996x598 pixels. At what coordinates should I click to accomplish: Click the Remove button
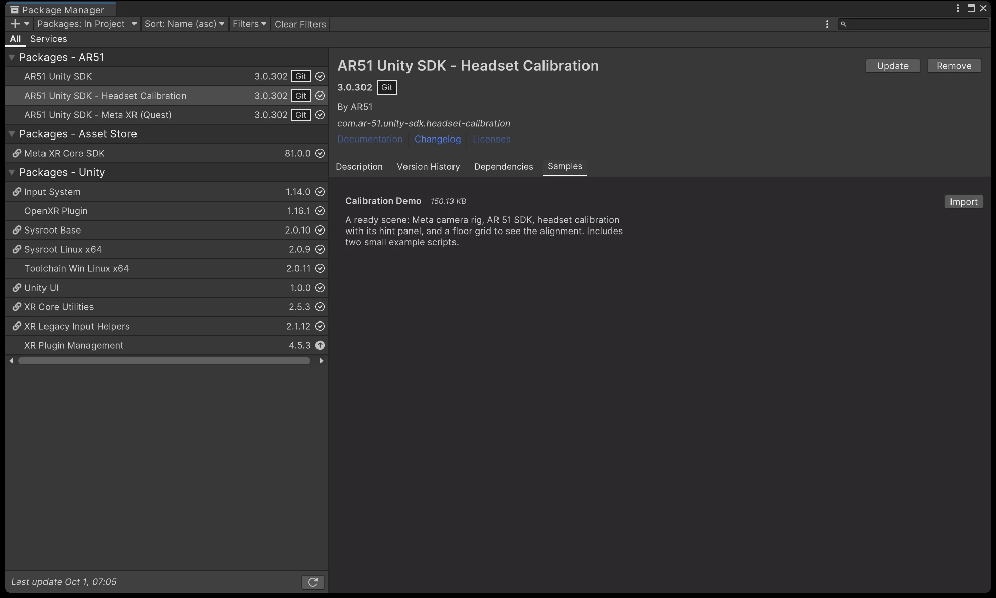pyautogui.click(x=954, y=66)
